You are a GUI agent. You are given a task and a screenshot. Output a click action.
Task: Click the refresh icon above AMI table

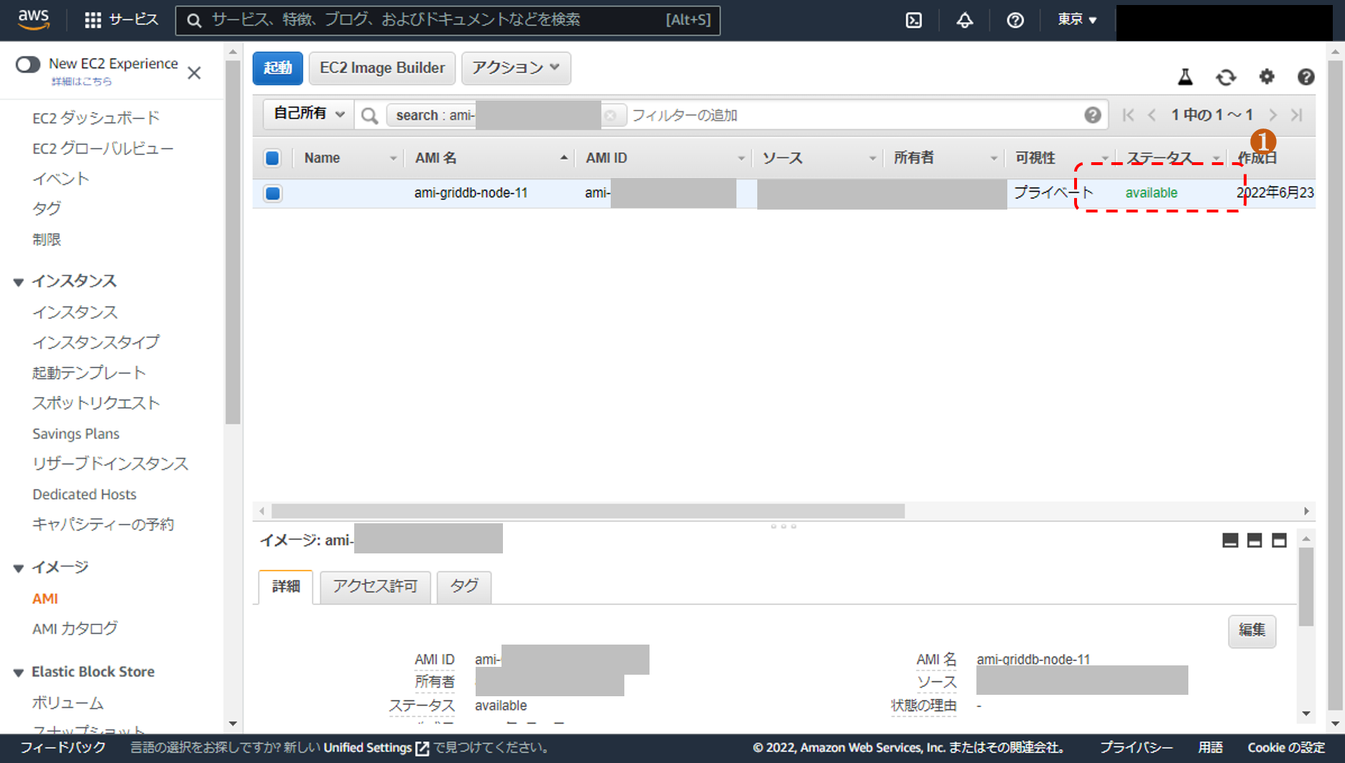pyautogui.click(x=1226, y=77)
